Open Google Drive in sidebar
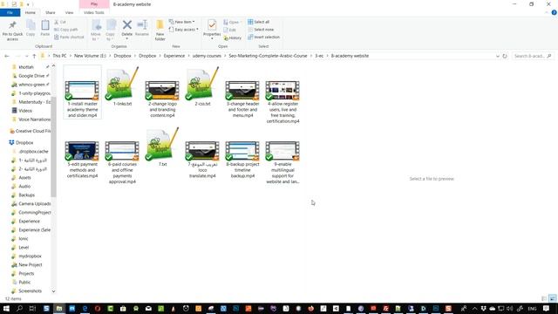Image resolution: width=558 pixels, height=314 pixels. coord(31,76)
